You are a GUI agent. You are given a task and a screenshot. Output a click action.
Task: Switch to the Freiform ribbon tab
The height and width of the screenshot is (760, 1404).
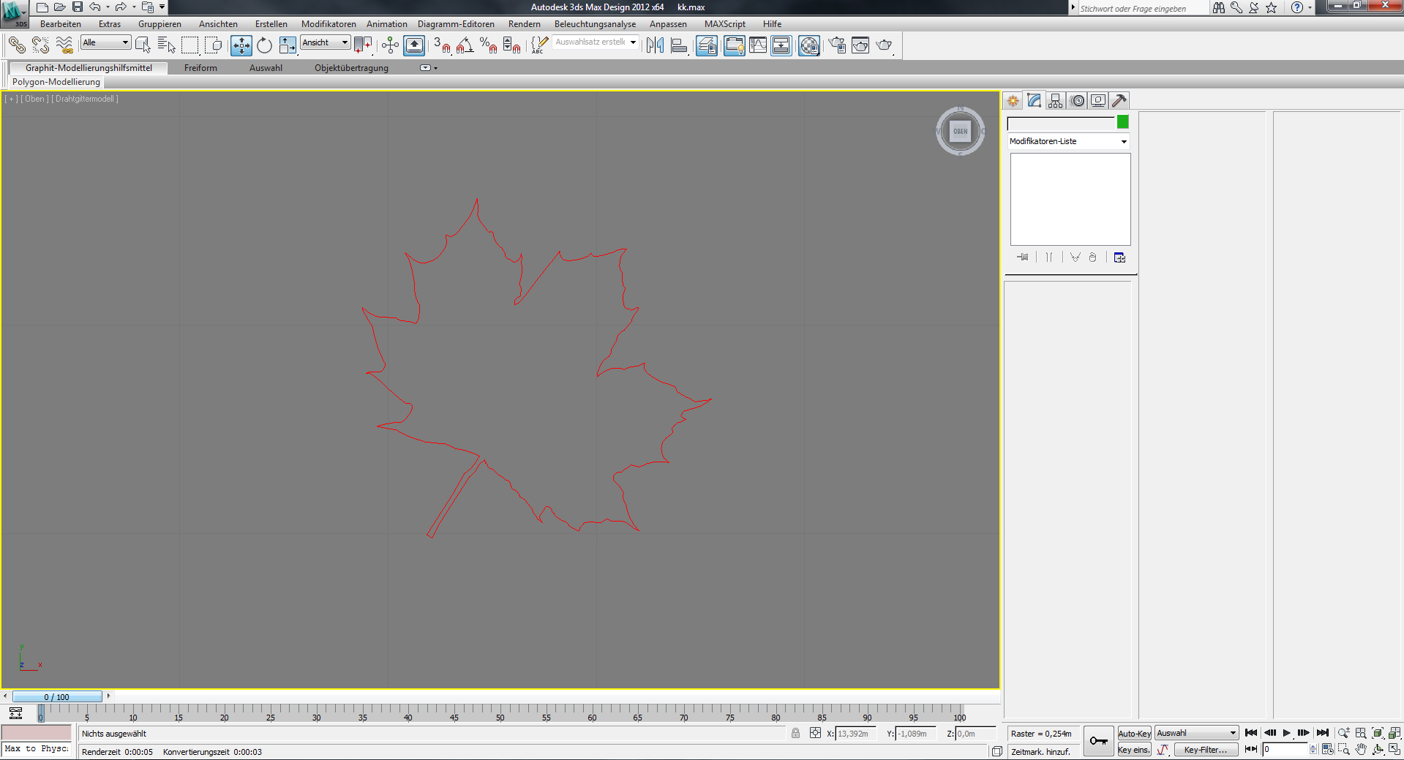tap(200, 68)
